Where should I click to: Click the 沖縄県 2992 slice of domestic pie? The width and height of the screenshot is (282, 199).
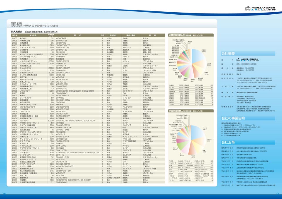tap(198, 56)
